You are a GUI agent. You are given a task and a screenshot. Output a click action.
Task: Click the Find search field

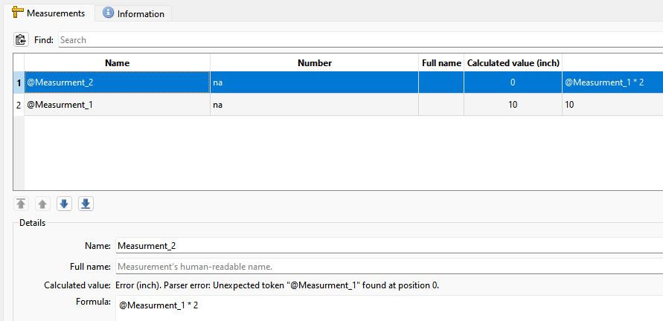coord(357,40)
